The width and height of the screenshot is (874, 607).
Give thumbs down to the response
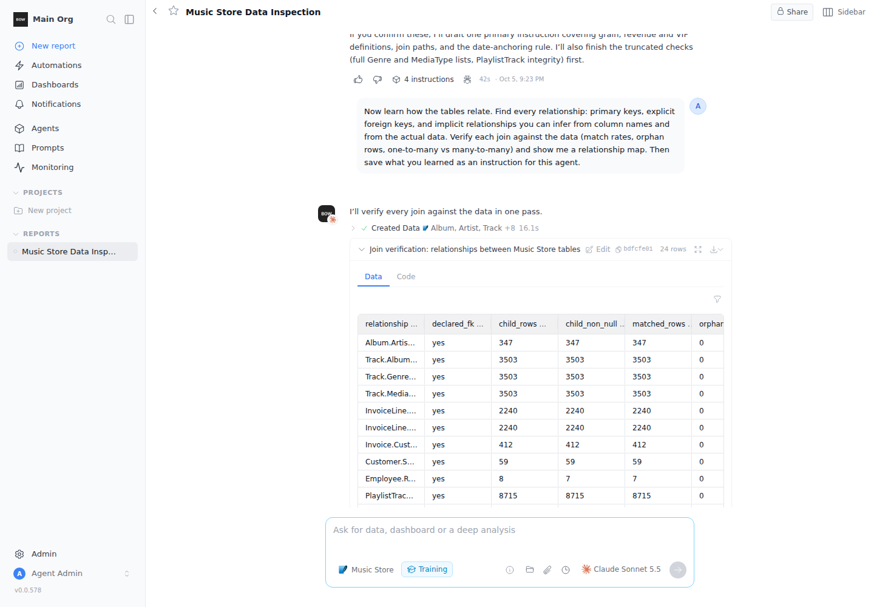[x=378, y=80]
